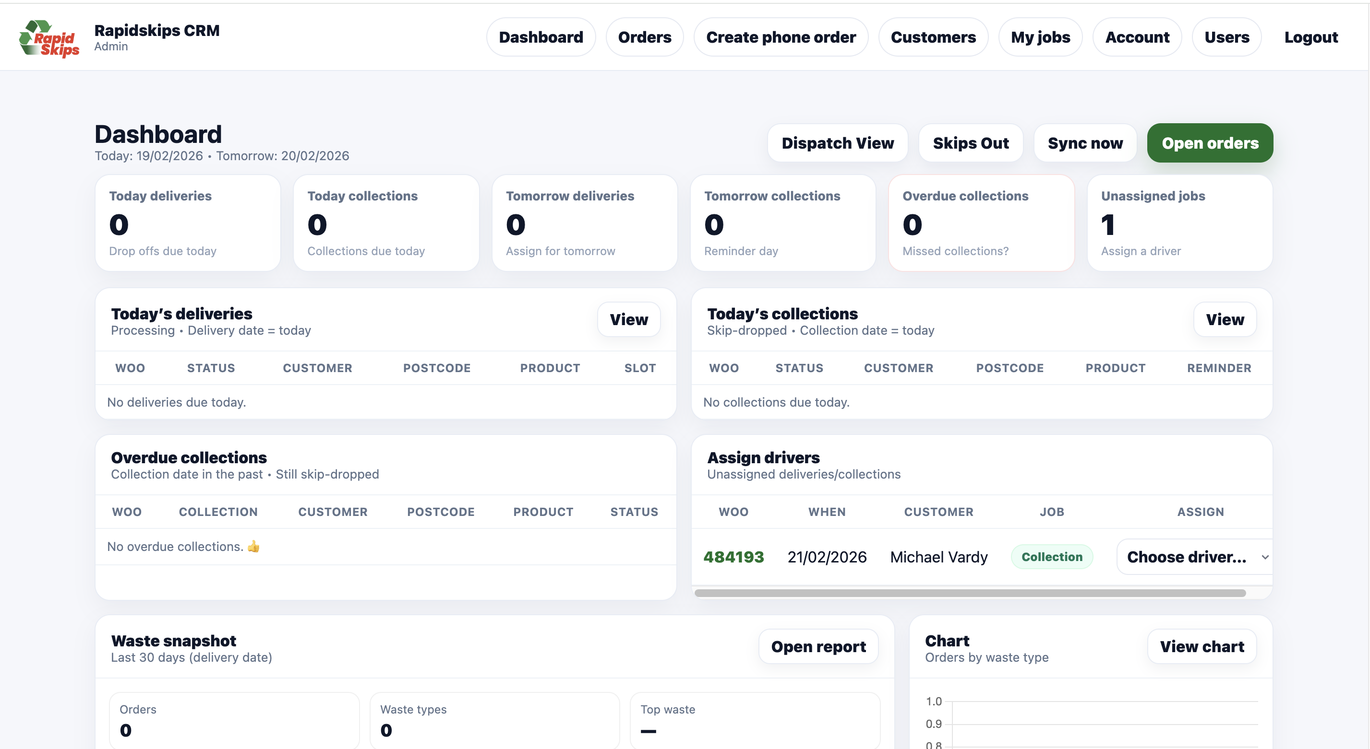This screenshot has height=749, width=1370.
Task: Open the Skips Out view
Action: [970, 142]
